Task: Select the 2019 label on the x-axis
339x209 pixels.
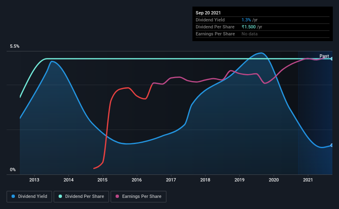Action: (239, 180)
